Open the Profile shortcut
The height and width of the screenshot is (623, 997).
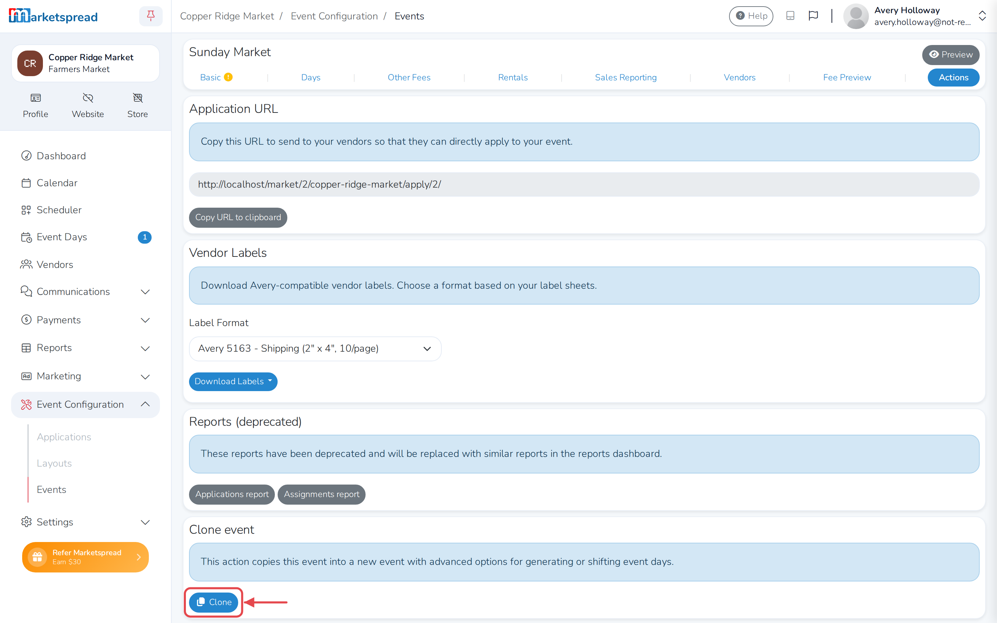[35, 106]
